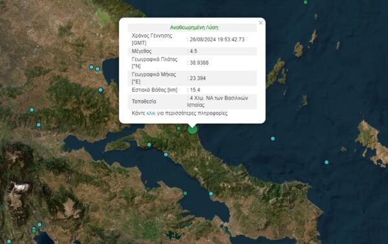Select the upper of the two cyan markers in the western inland hills
Viewport: 388px width, 244px height.
coord(32,109)
